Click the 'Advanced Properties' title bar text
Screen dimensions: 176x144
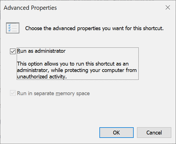click(30, 8)
